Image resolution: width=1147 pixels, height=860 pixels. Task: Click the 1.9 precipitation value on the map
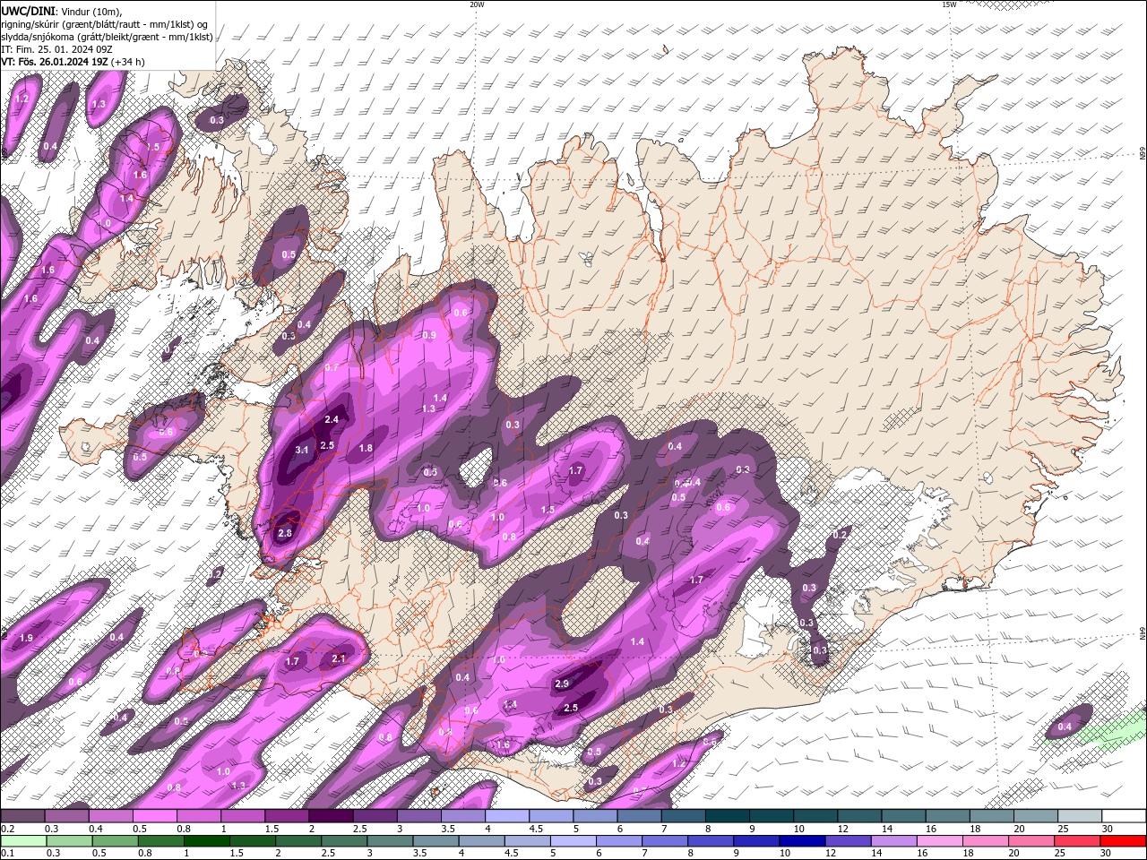click(x=26, y=638)
